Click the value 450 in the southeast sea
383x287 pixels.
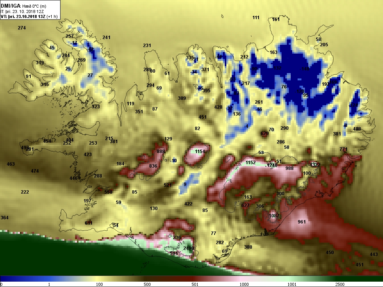tap(330, 252)
